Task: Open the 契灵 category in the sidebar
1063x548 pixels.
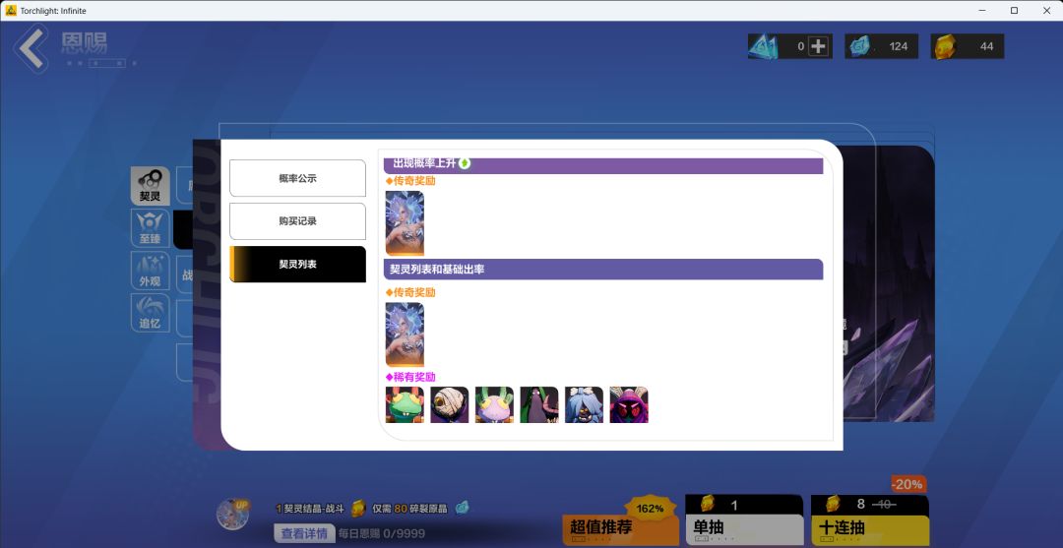Action: (150, 186)
